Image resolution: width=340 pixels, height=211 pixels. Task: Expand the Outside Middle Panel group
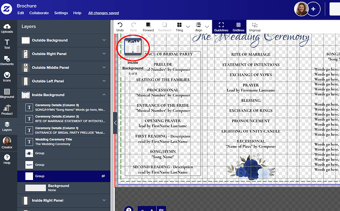104,67
